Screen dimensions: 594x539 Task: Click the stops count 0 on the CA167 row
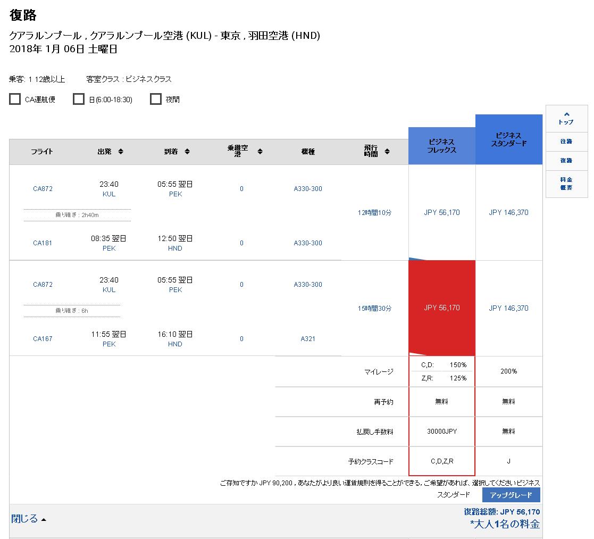tap(241, 339)
